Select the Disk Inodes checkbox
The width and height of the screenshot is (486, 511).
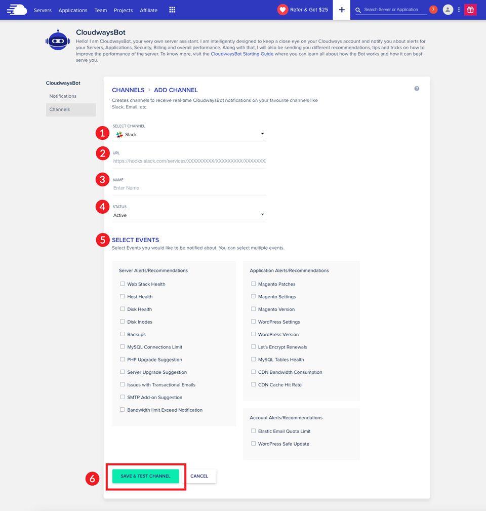[123, 322]
